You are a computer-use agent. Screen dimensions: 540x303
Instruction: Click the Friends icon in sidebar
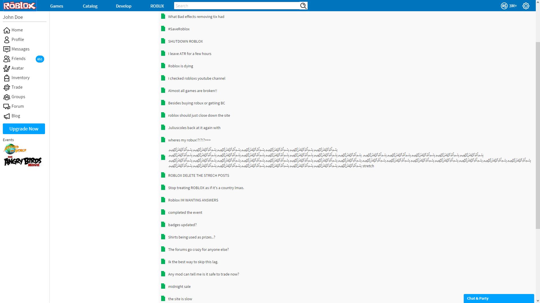(x=7, y=59)
